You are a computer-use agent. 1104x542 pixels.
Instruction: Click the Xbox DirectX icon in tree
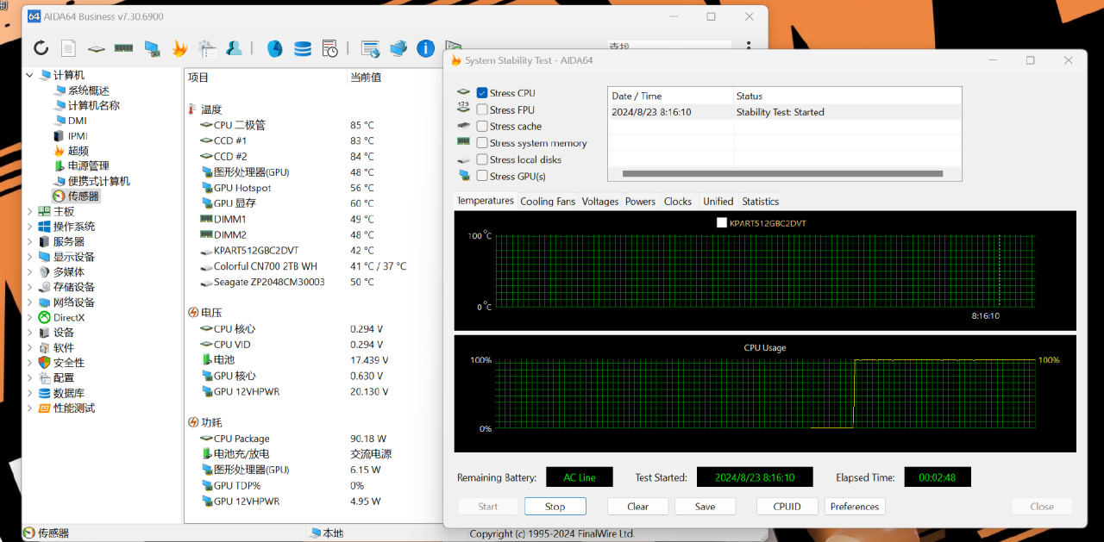45,317
